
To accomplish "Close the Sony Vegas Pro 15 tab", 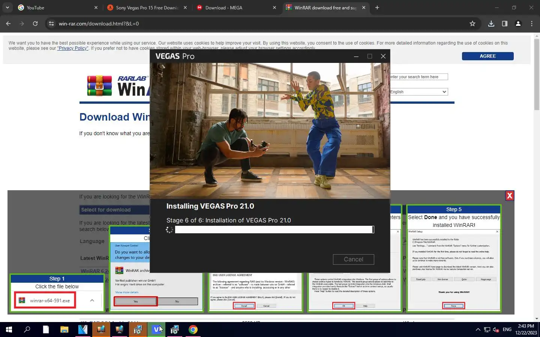I will [185, 7].
